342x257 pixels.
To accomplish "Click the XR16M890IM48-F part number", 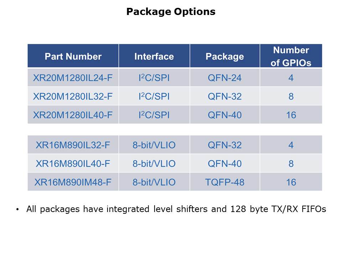I will 73,182.
